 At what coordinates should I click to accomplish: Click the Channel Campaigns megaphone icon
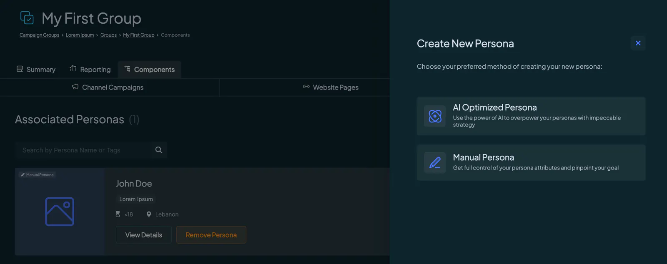(x=75, y=87)
